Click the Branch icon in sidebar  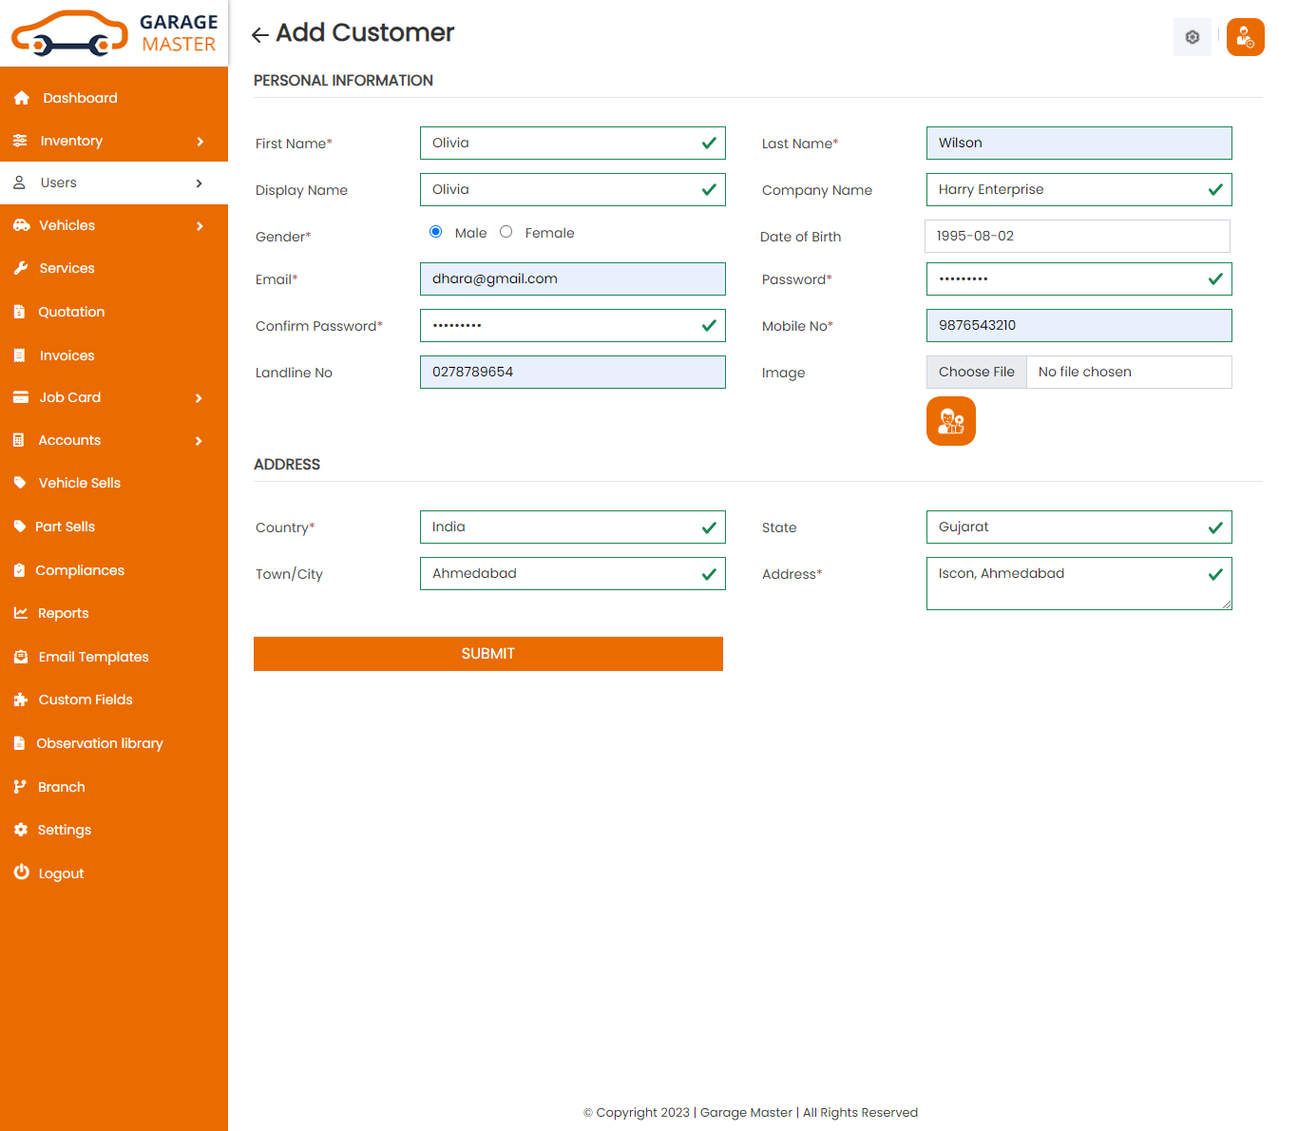pyautogui.click(x=20, y=787)
